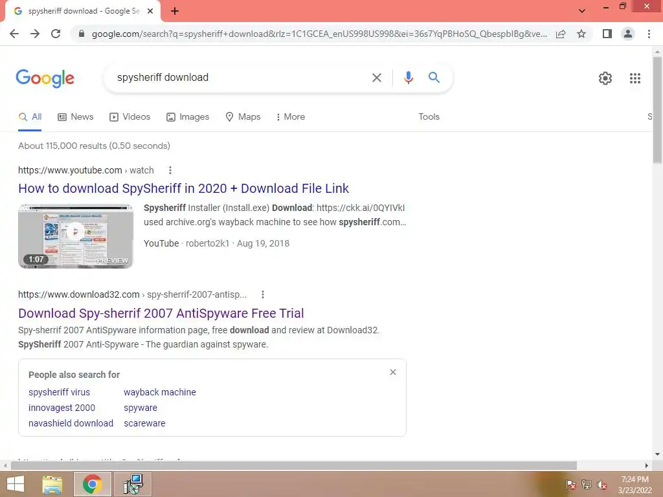The height and width of the screenshot is (497, 663).
Task: Search for 'spyware' suggestion
Action: 140,408
